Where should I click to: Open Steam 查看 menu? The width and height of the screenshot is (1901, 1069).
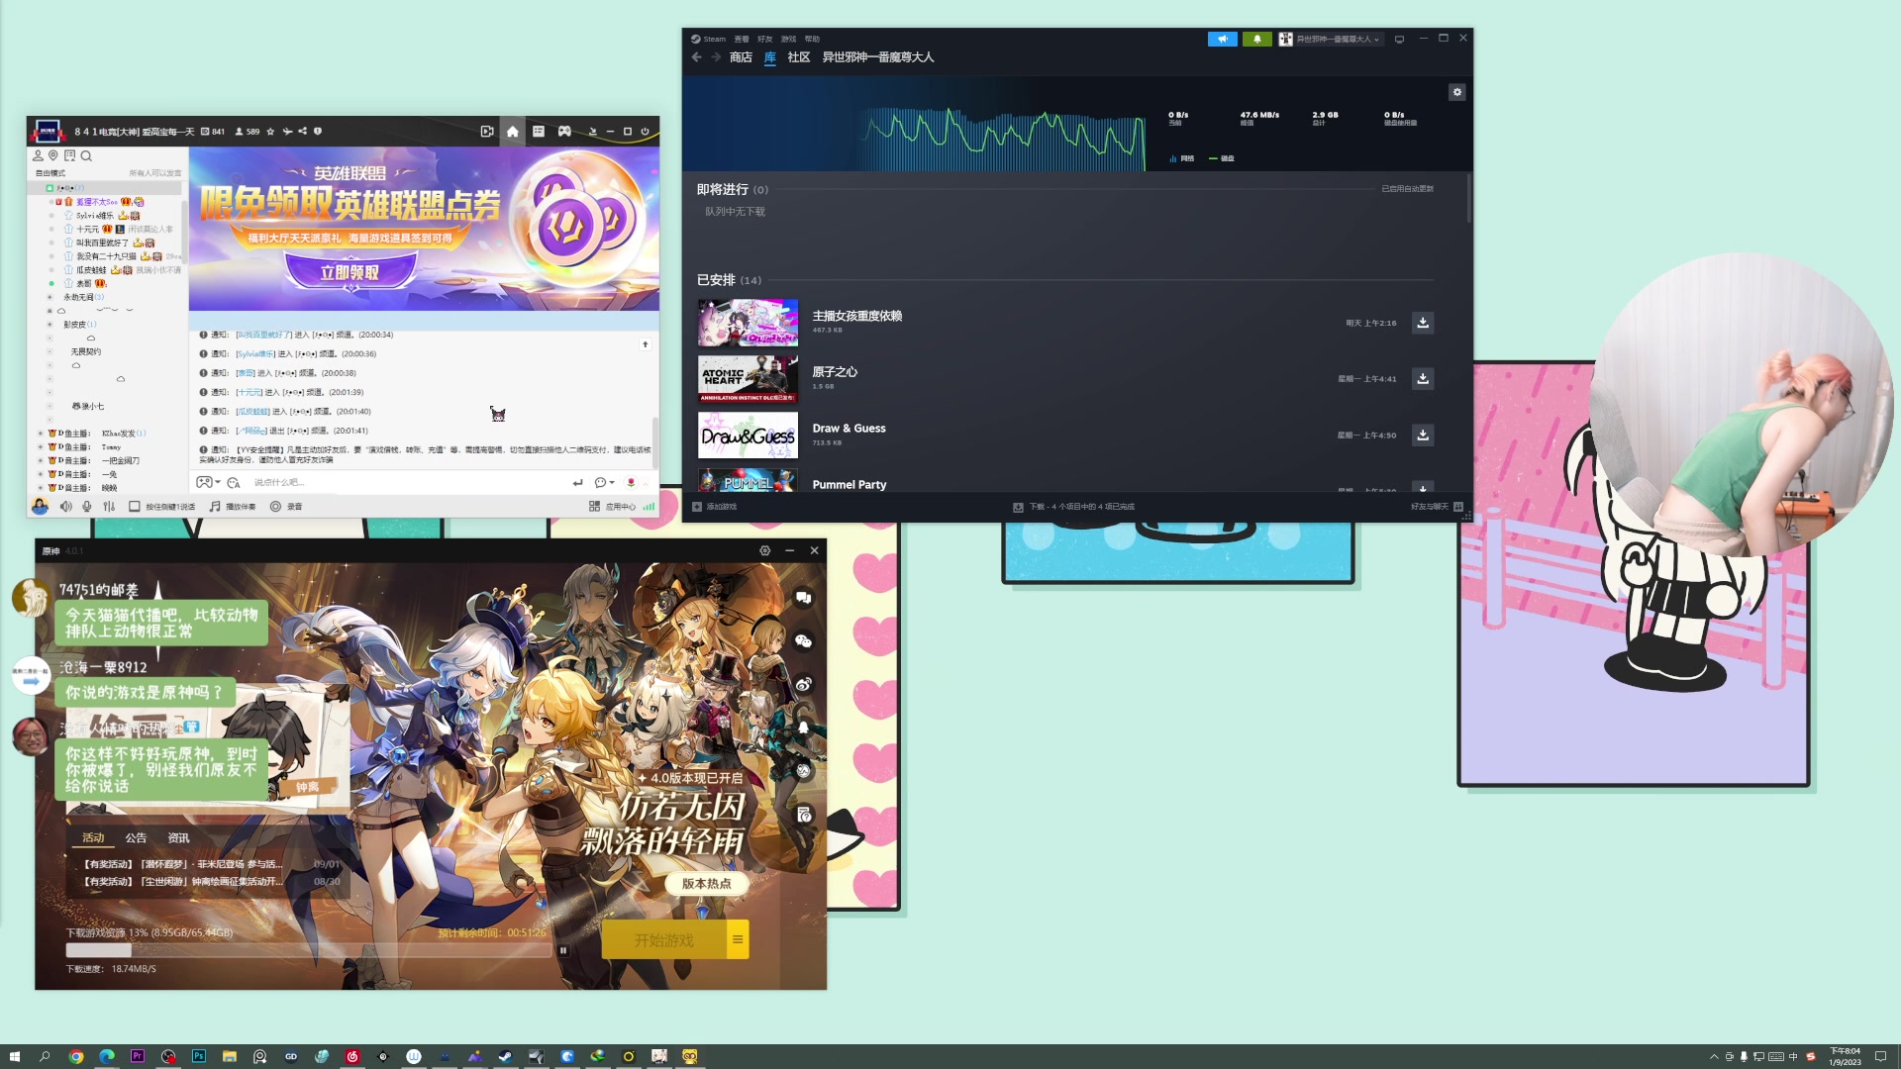point(742,40)
